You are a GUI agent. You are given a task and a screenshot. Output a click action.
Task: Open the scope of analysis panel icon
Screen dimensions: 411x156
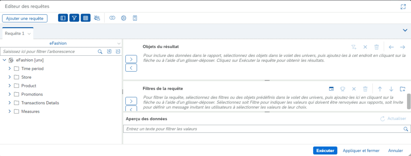pyautogui.click(x=97, y=18)
